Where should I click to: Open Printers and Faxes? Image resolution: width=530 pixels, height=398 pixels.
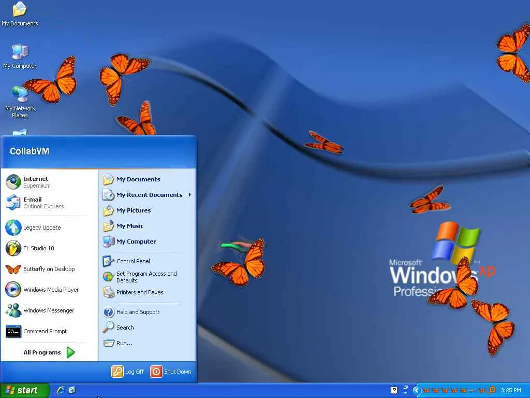(148, 292)
